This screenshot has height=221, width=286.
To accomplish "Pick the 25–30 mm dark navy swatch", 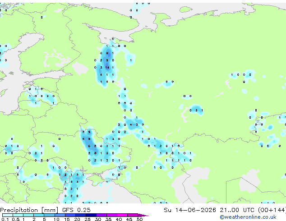I will coord(91,215).
